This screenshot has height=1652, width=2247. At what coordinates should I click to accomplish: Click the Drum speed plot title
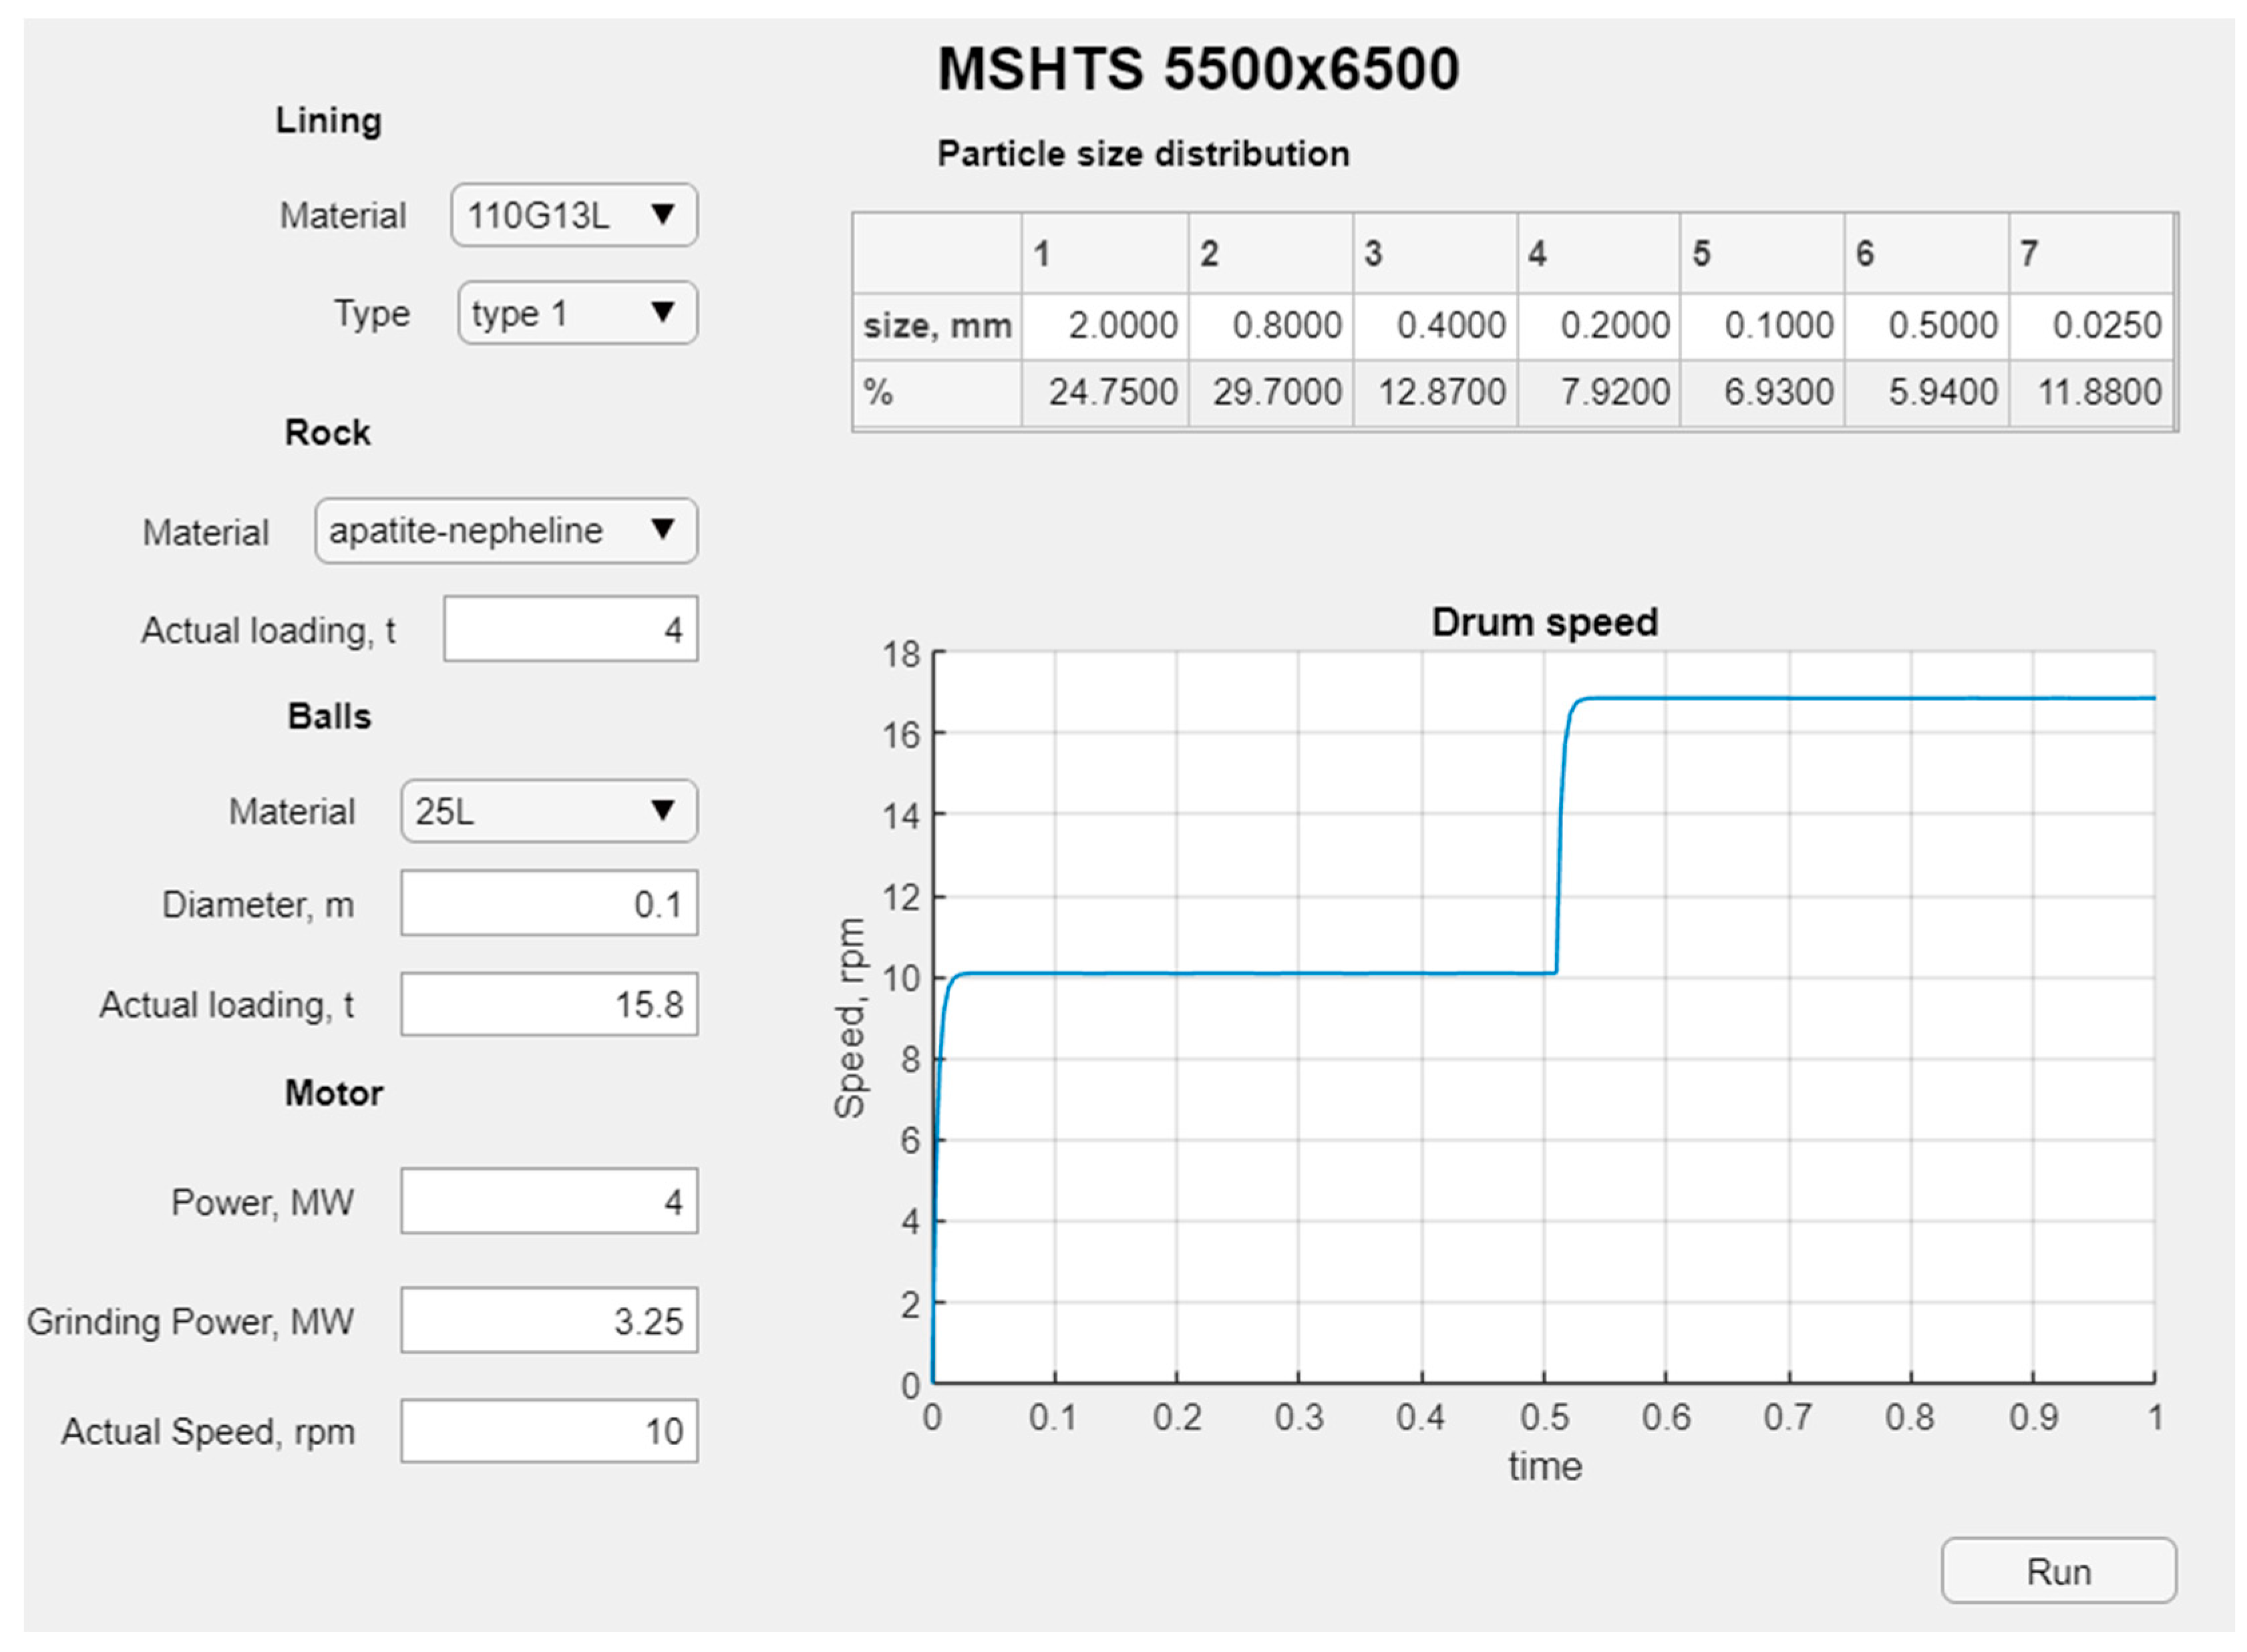pos(1544,622)
